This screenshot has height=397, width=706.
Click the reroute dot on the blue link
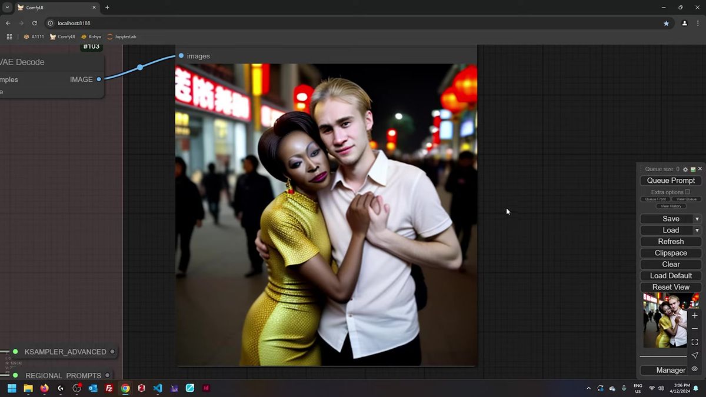[140, 68]
